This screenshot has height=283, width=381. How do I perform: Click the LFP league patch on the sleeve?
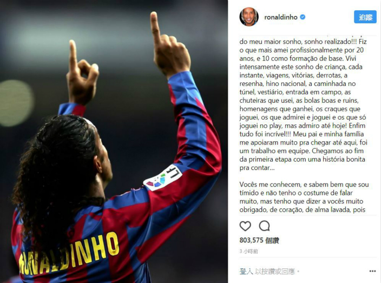coord(163,177)
